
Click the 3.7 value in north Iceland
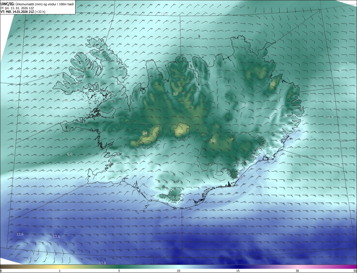175,94
